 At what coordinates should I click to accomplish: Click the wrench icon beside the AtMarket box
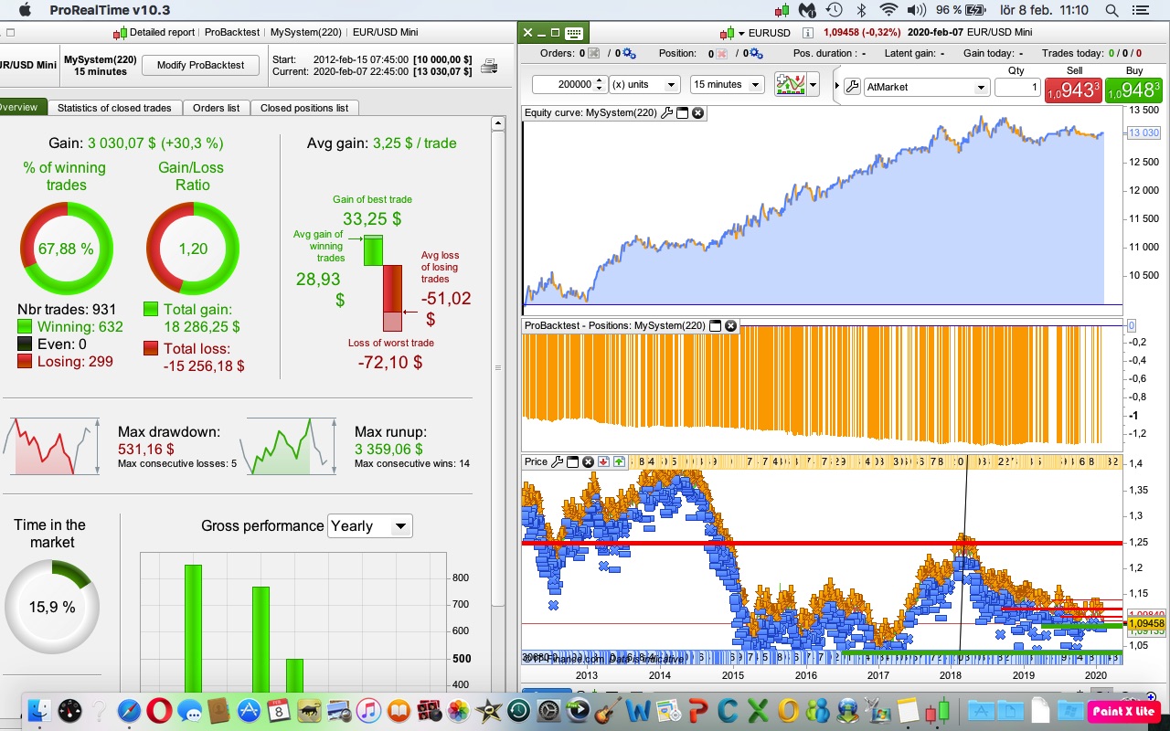[852, 87]
